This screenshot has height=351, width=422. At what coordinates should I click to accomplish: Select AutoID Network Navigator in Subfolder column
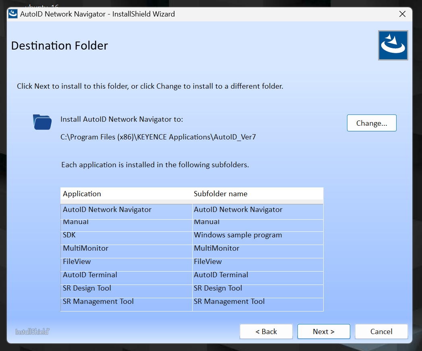click(258, 212)
